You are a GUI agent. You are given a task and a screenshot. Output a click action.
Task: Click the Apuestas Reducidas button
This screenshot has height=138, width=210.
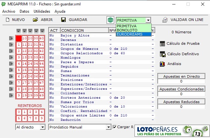181,102
